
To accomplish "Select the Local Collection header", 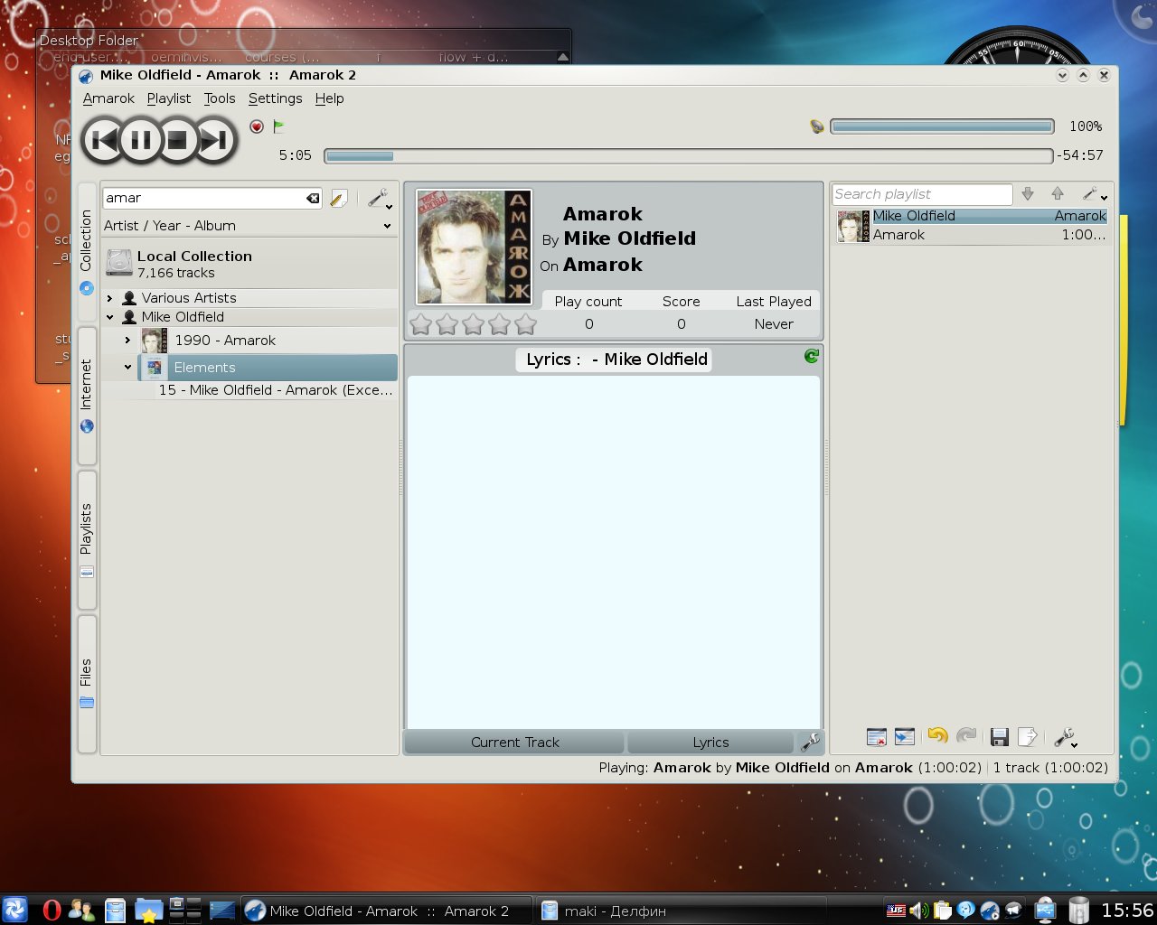I will (x=249, y=264).
